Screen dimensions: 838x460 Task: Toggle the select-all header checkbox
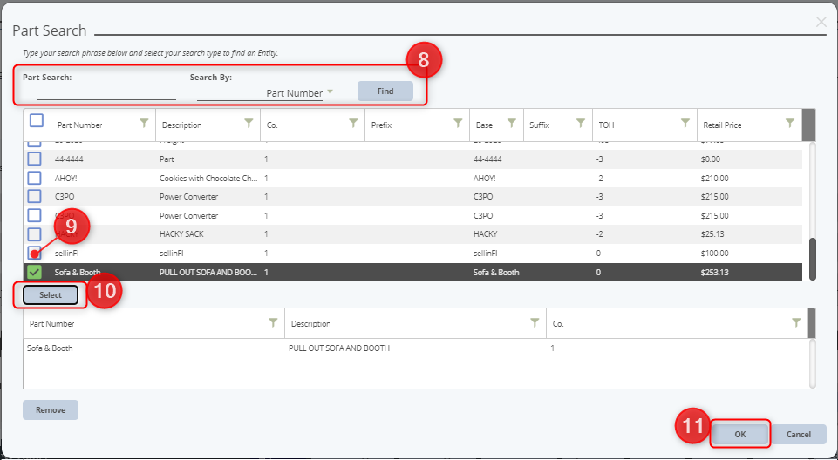click(37, 120)
